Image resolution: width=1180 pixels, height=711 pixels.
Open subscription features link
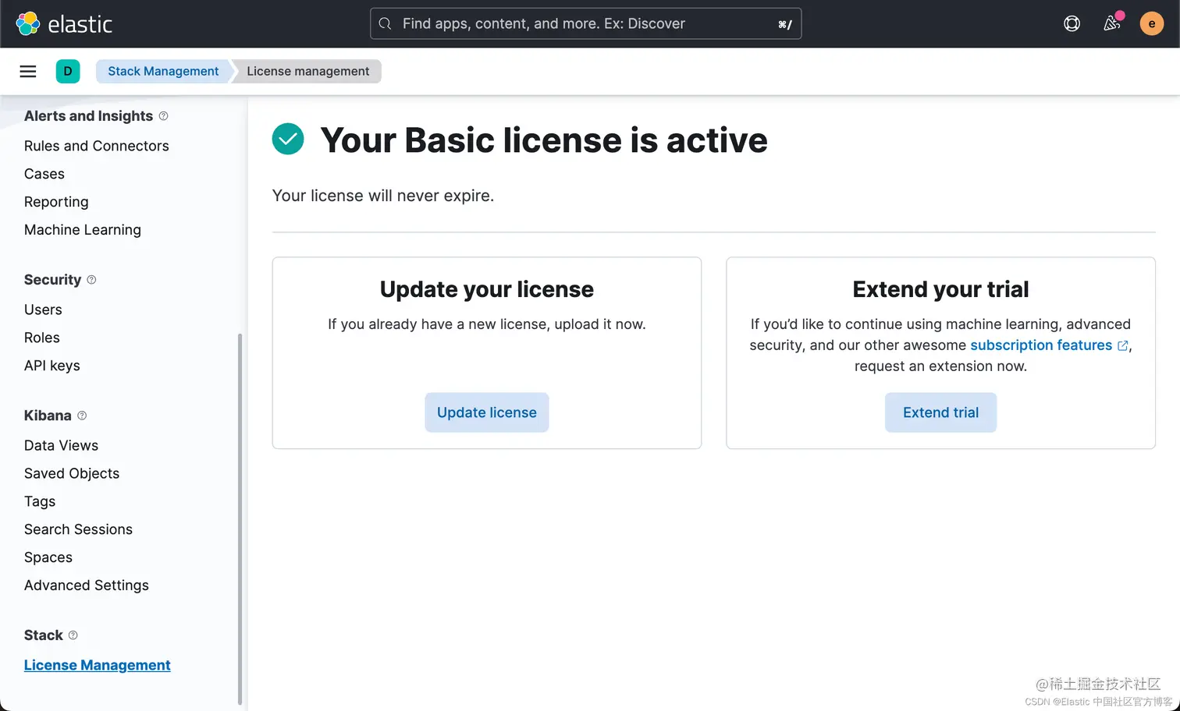pos(1041,345)
